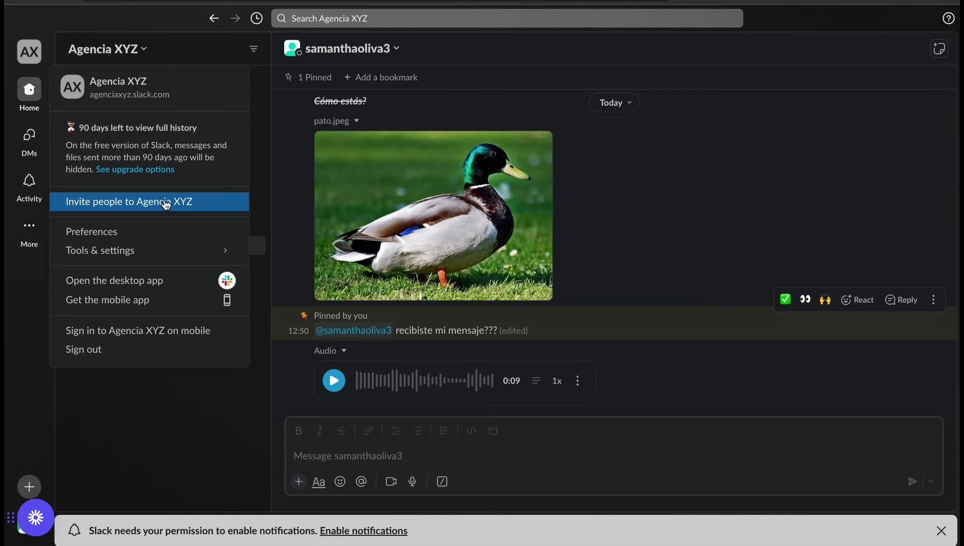
Task: Apply bold formatting
Action: 298,431
